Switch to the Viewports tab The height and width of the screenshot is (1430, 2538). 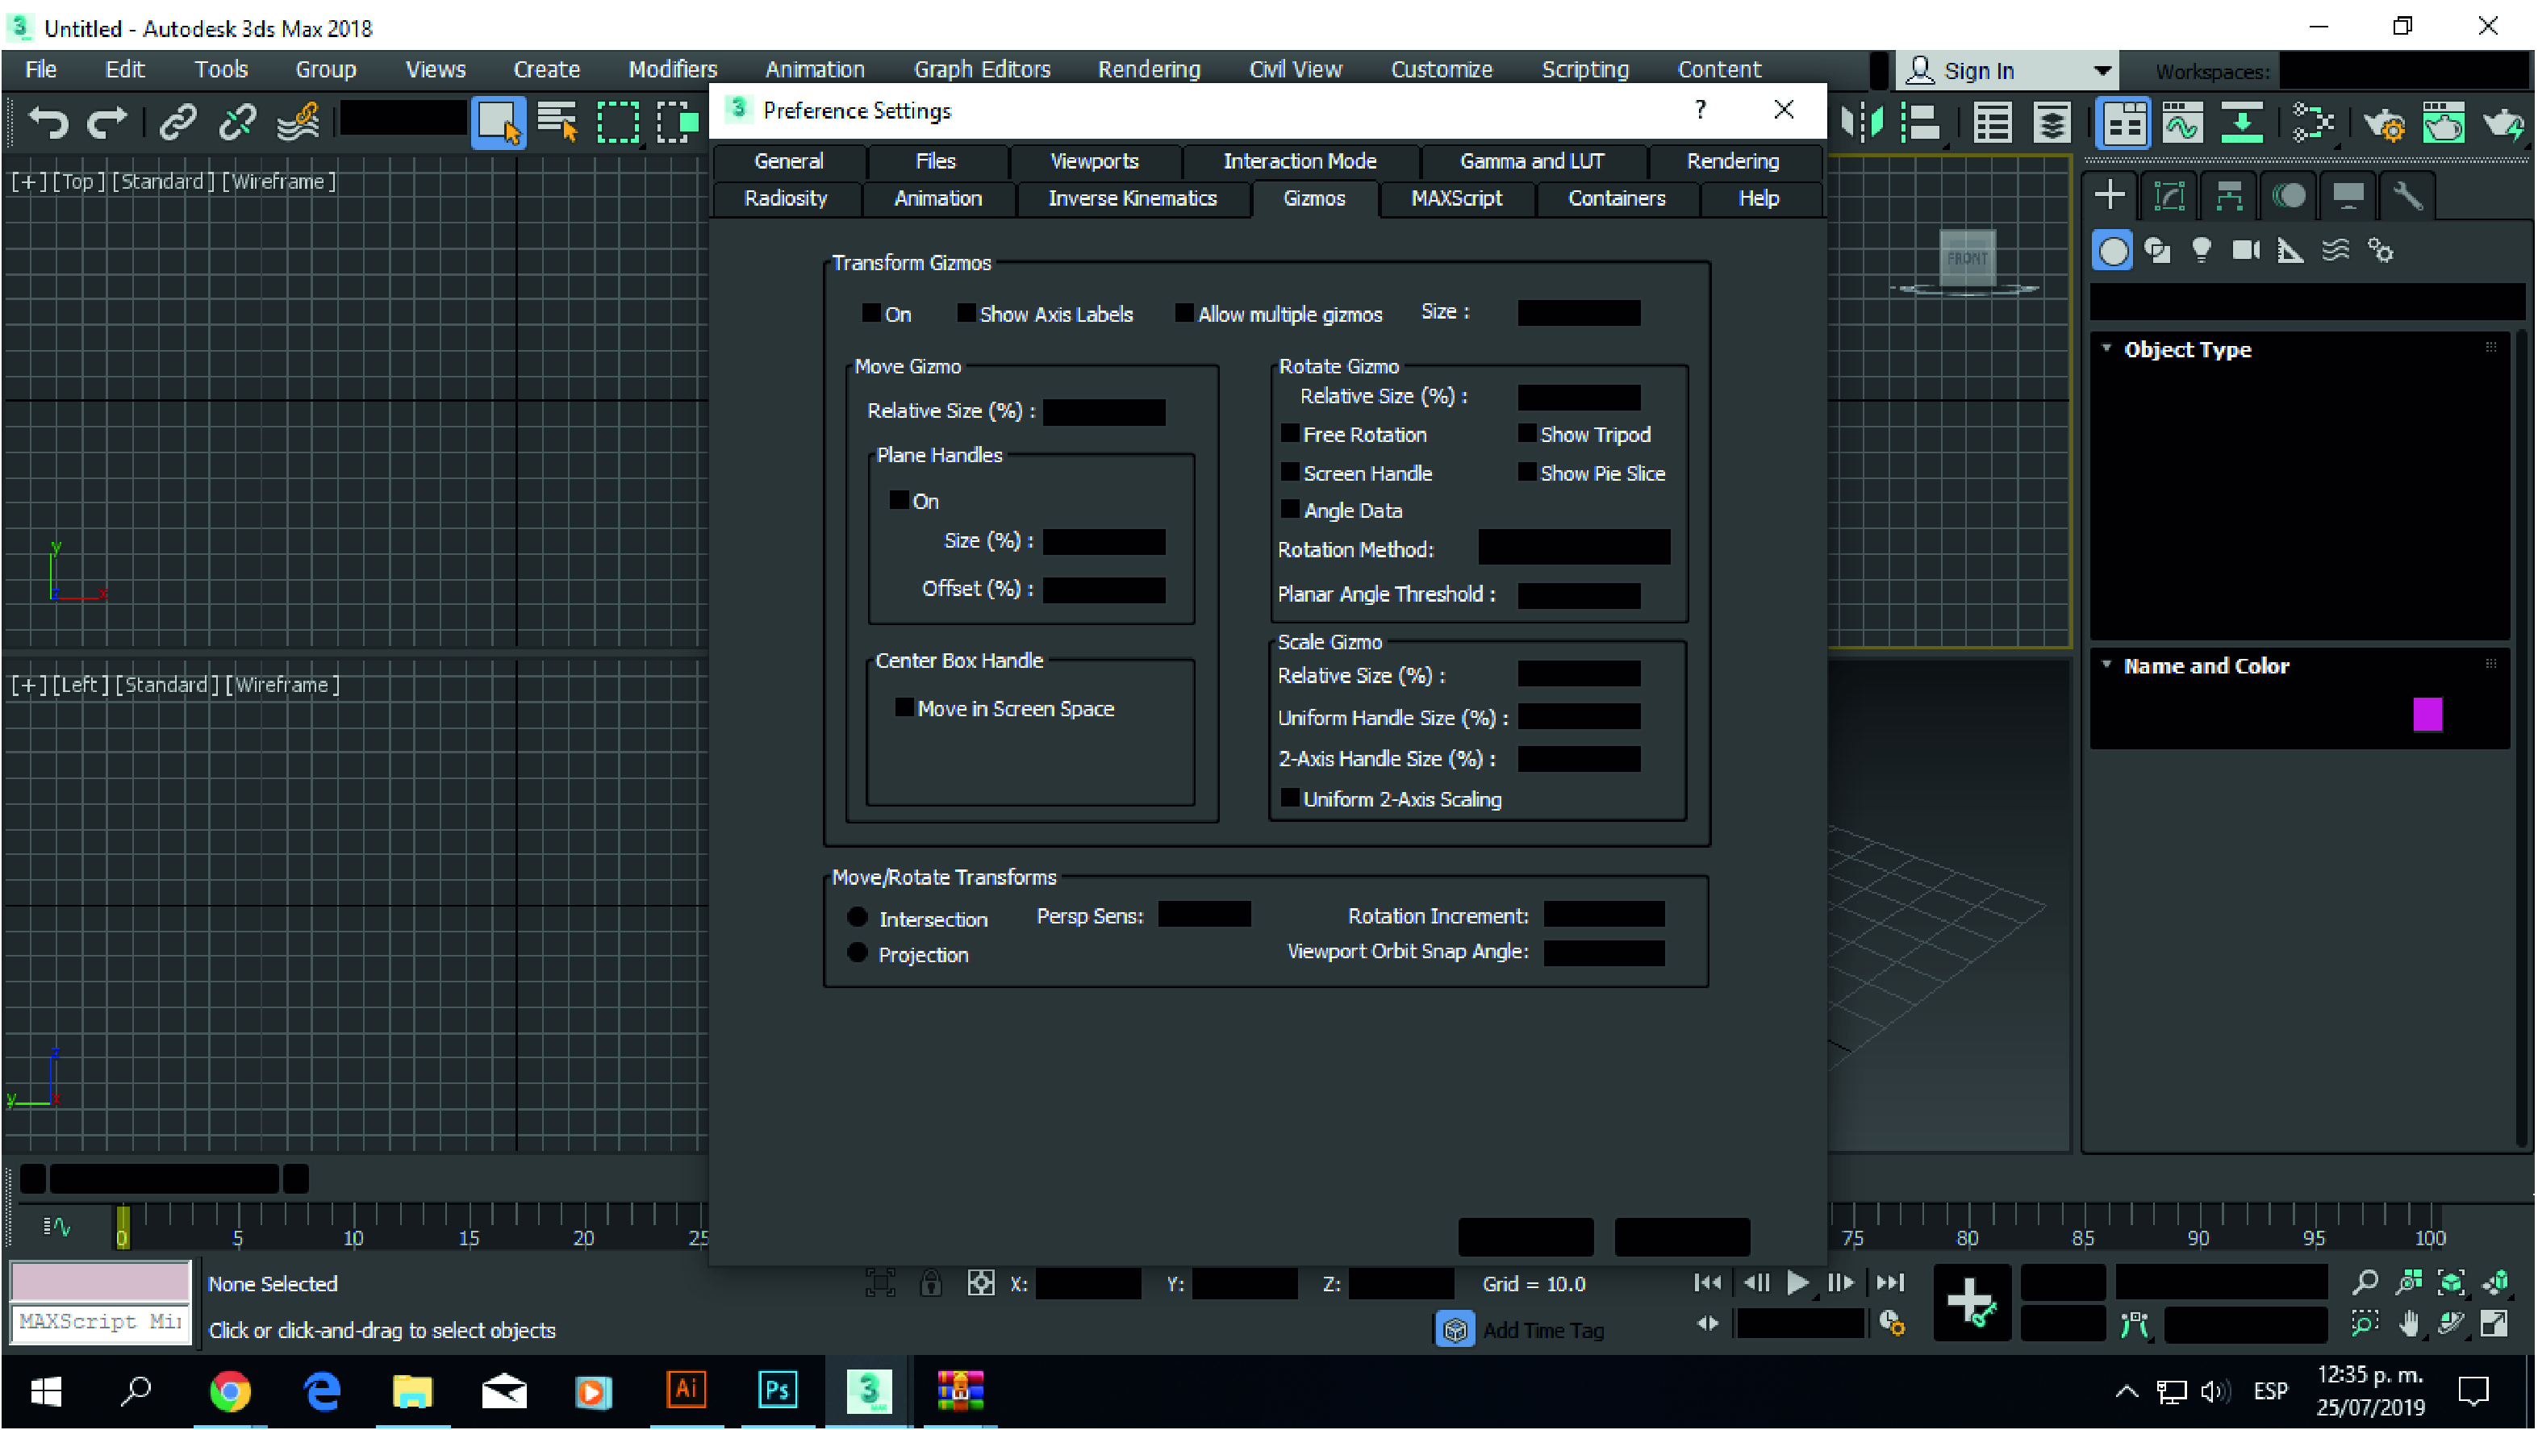pyautogui.click(x=1094, y=161)
